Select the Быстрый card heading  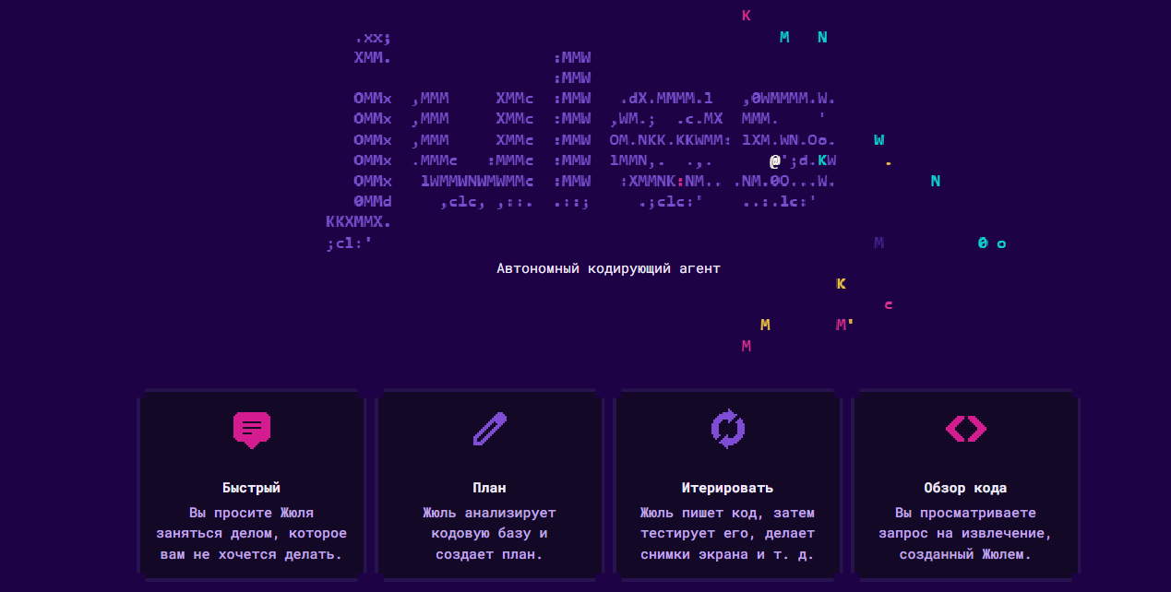coord(251,488)
